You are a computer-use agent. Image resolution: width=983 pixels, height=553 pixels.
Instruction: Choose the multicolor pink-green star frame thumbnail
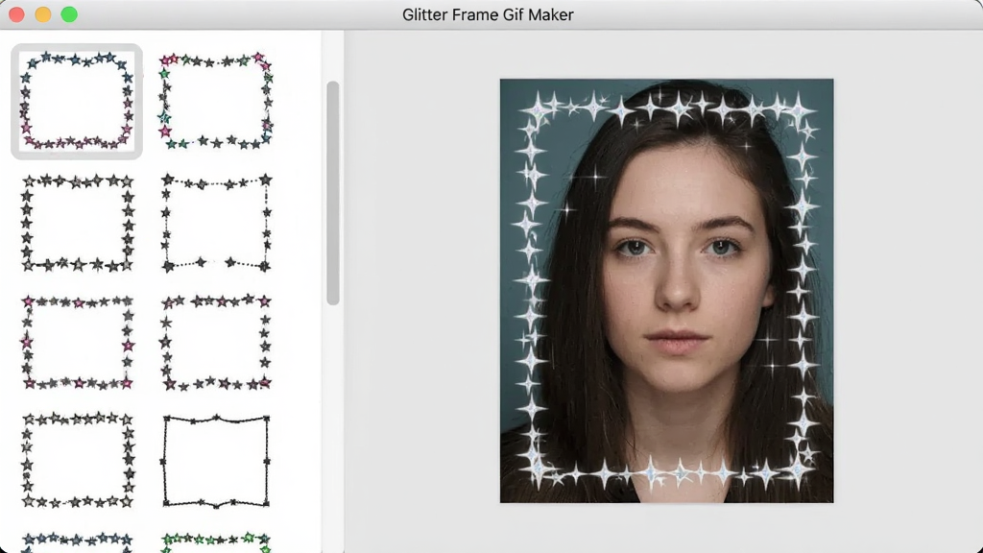[x=216, y=101]
